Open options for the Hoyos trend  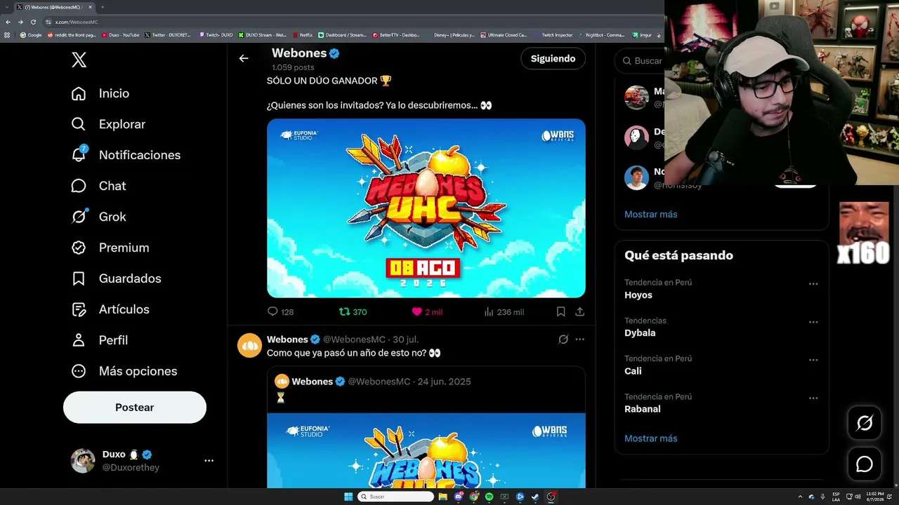pyautogui.click(x=813, y=284)
